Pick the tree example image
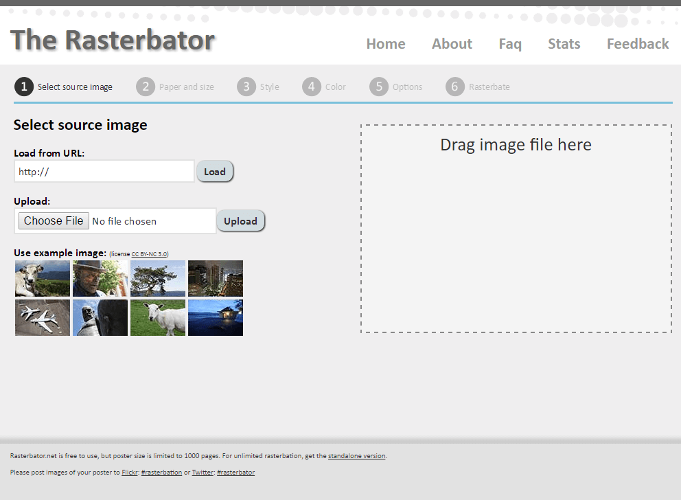The width and height of the screenshot is (681, 500). tap(158, 278)
